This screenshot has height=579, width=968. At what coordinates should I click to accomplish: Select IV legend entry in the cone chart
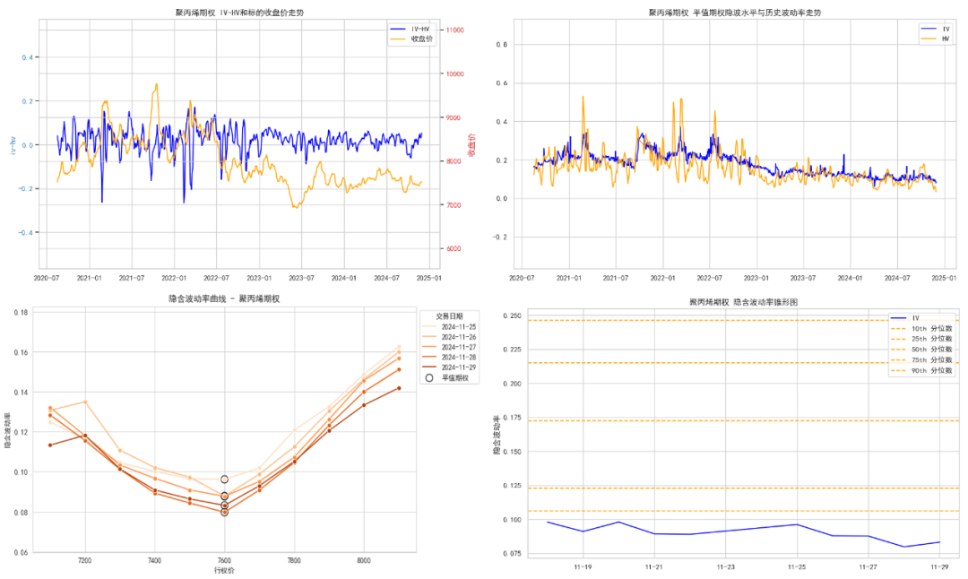point(905,318)
